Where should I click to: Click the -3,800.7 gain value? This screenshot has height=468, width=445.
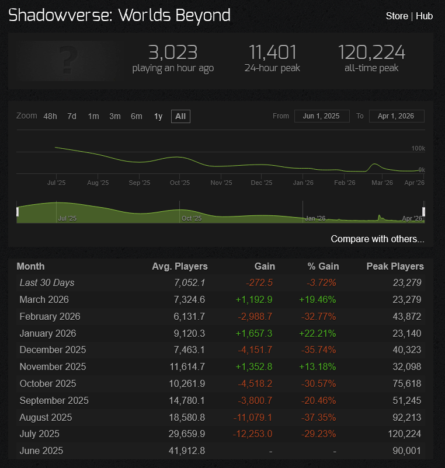click(255, 400)
